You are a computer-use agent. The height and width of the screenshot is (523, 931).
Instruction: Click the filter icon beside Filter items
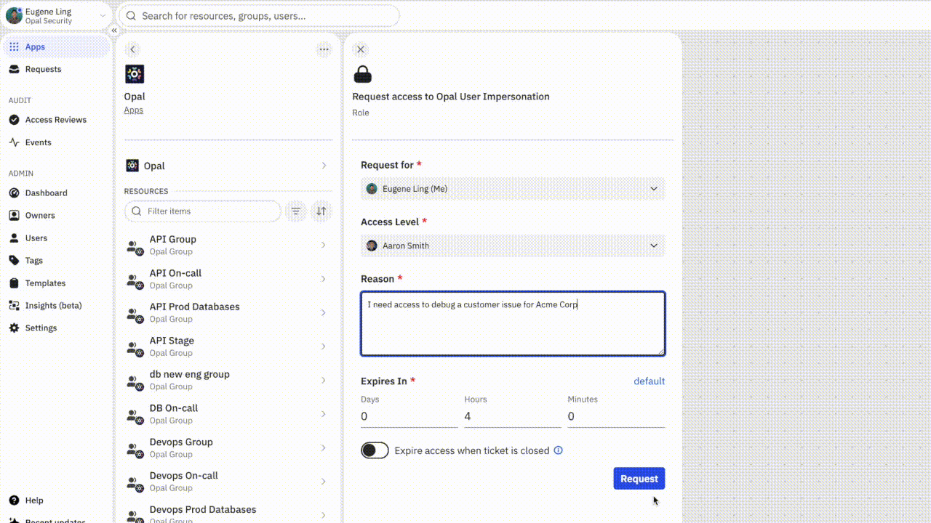[296, 211]
